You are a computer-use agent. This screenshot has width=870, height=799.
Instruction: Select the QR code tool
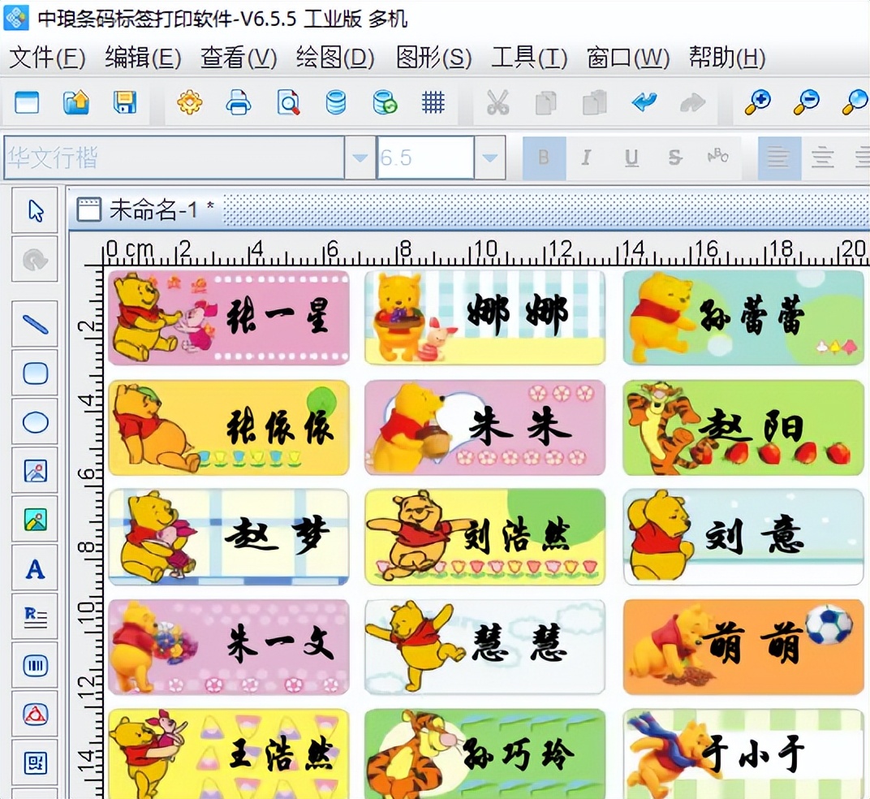tap(34, 763)
